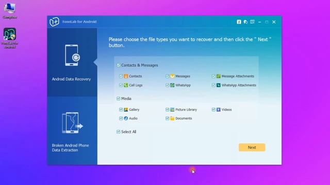Viewport: 330px width, 185px height.
Task: Click the Gallery picture icon
Action: 126,109
